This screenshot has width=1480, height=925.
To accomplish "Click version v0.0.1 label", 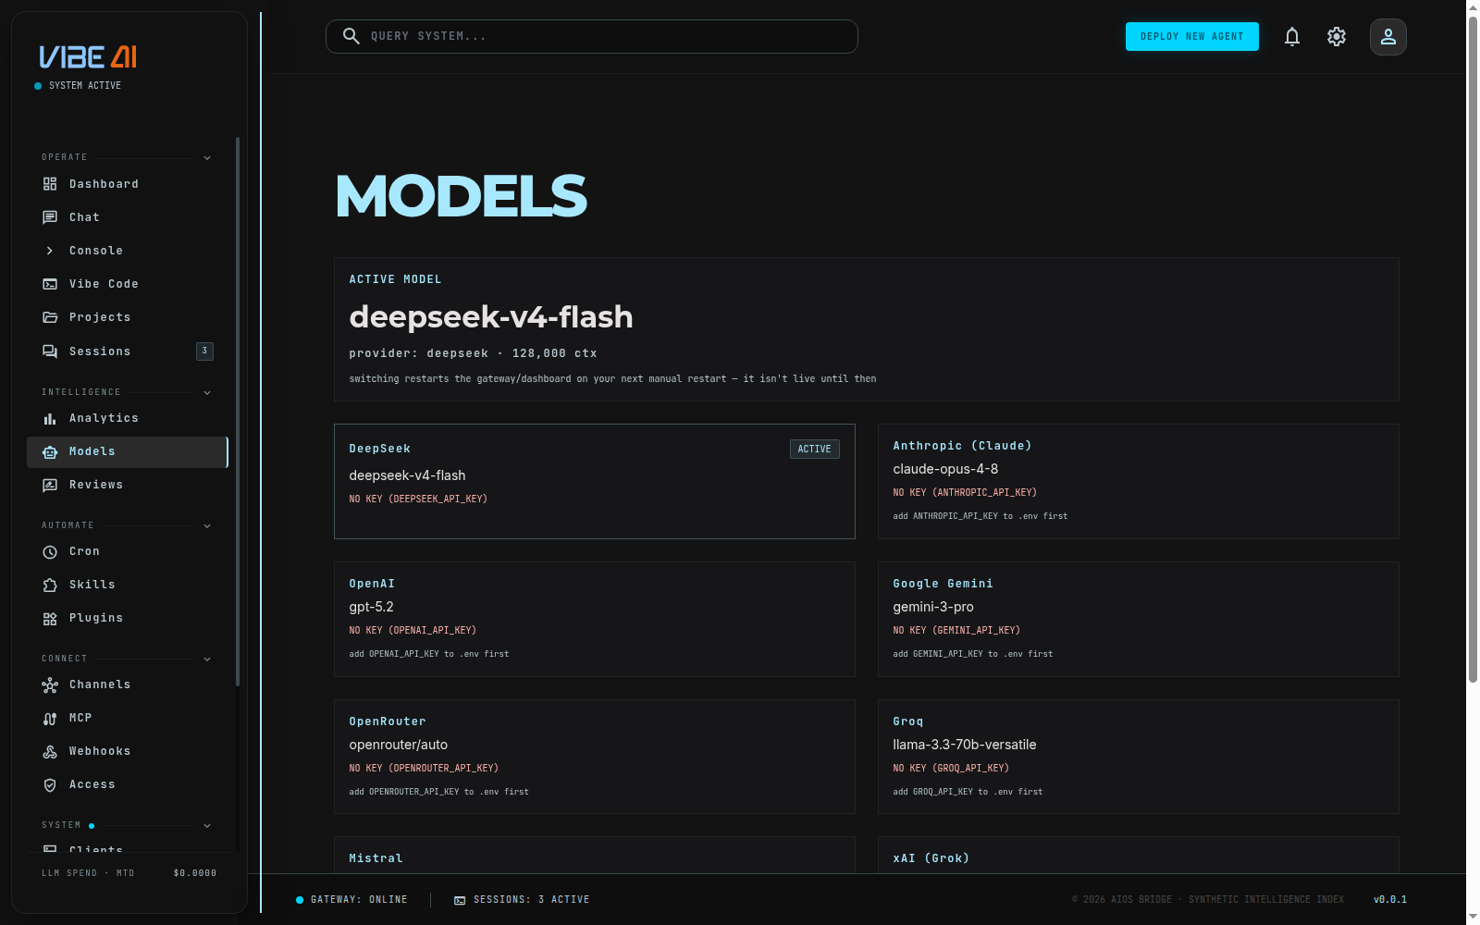I will (1390, 899).
